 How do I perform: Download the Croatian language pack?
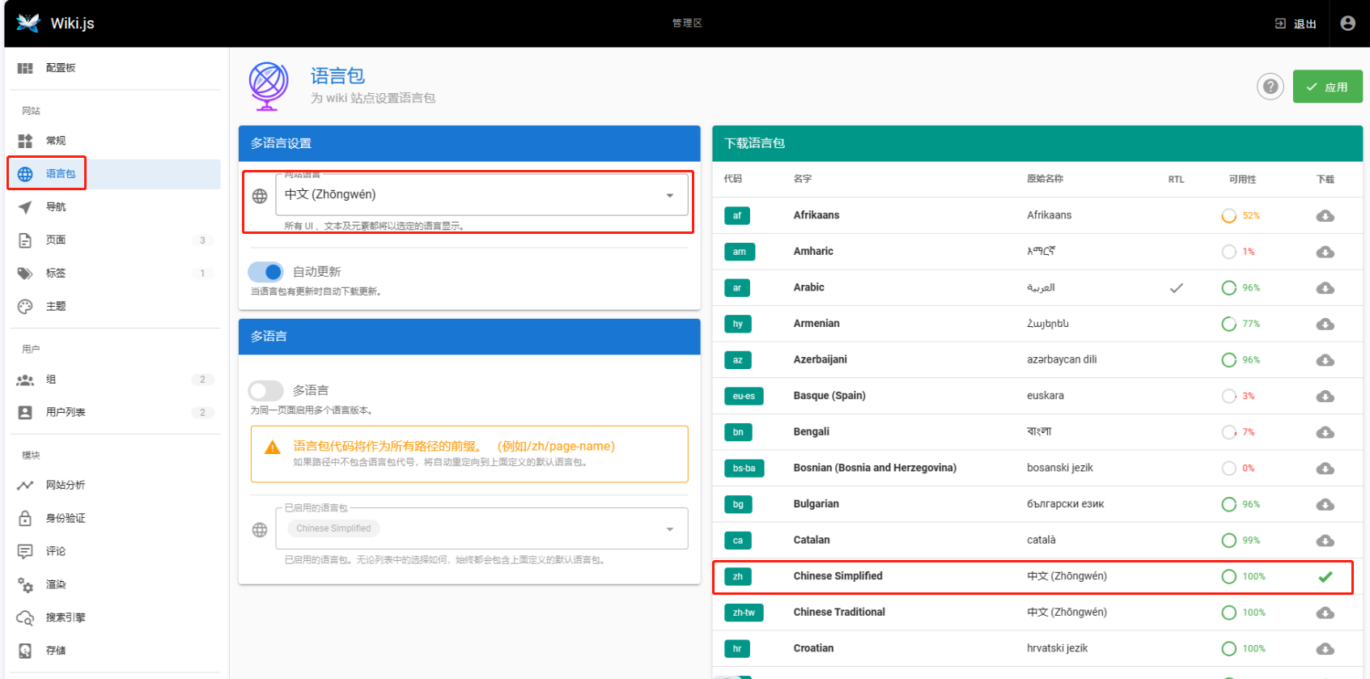tap(1325, 649)
